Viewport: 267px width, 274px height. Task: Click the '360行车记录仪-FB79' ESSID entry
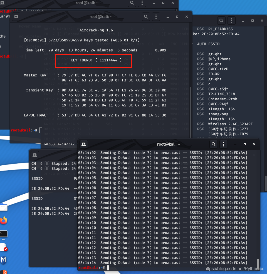(228, 134)
